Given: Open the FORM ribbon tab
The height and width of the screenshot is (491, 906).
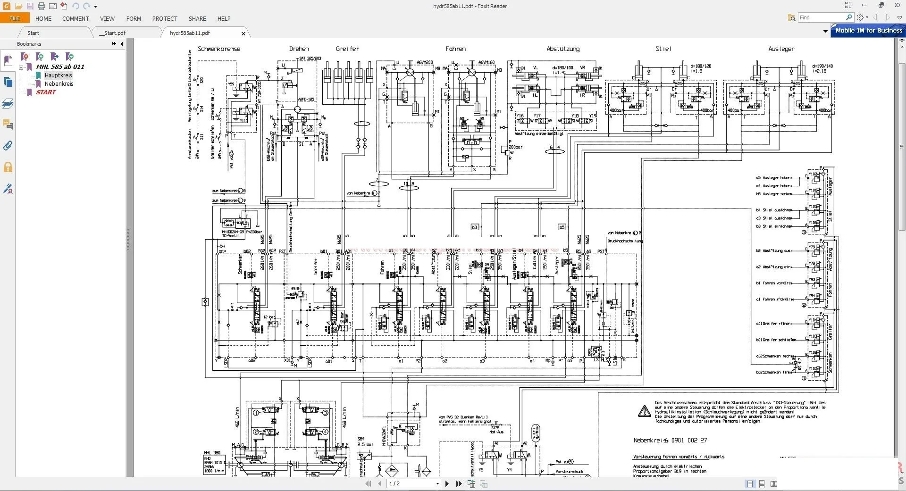Looking at the screenshot, I should [x=134, y=19].
